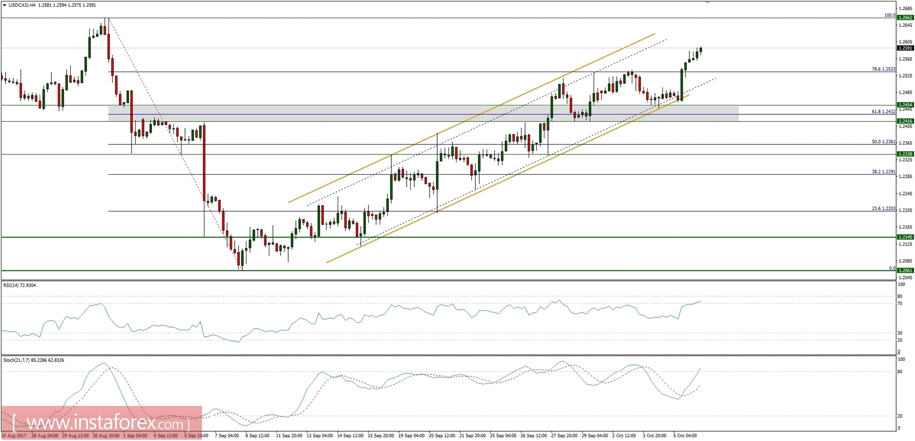Click the 1.2605 price scale value
The height and width of the screenshot is (441, 915).
[905, 42]
